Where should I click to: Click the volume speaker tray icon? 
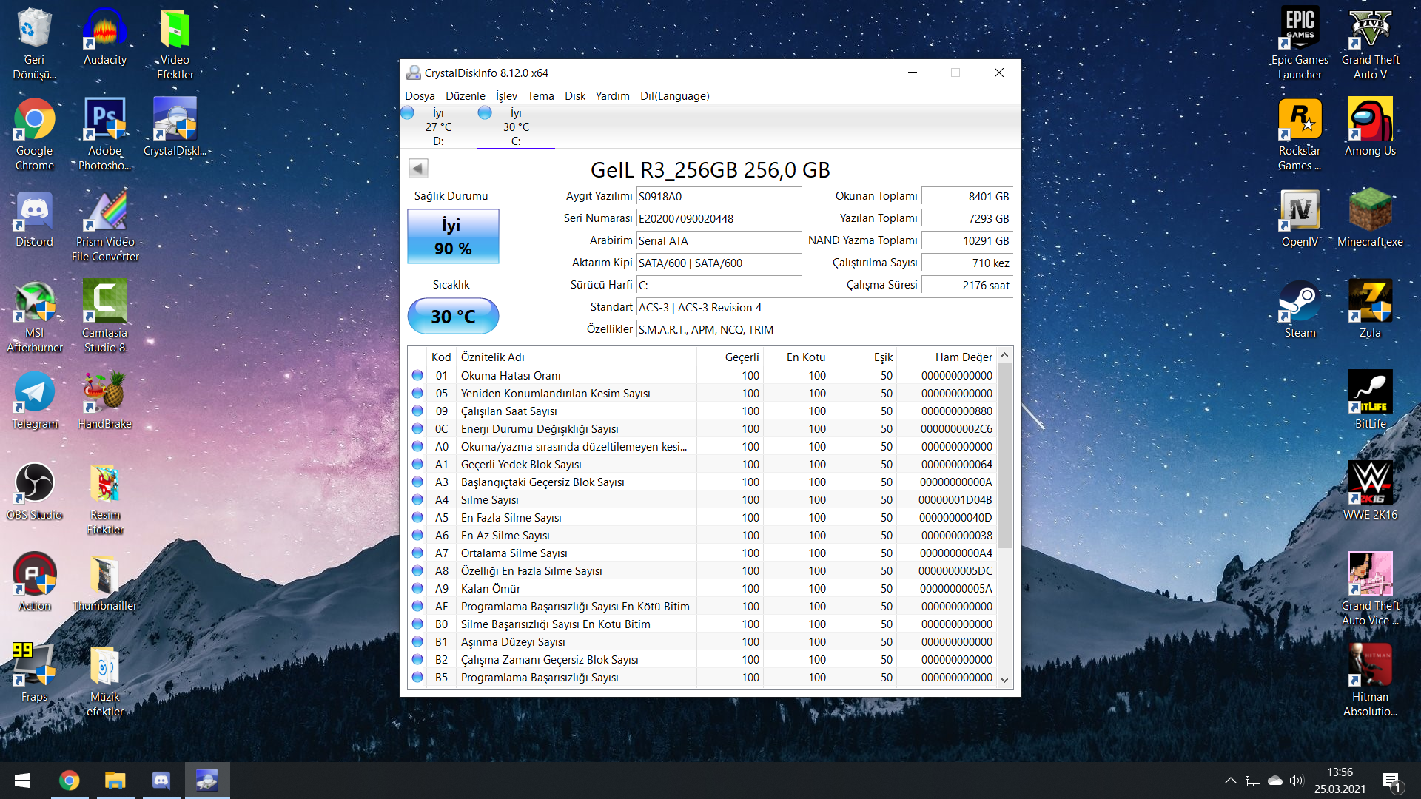[1296, 781]
